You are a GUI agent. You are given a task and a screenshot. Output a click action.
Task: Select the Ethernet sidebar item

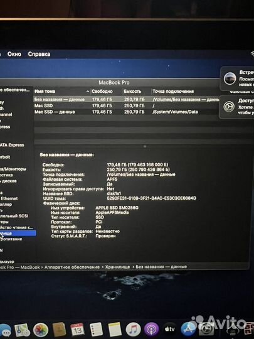[9, 198]
